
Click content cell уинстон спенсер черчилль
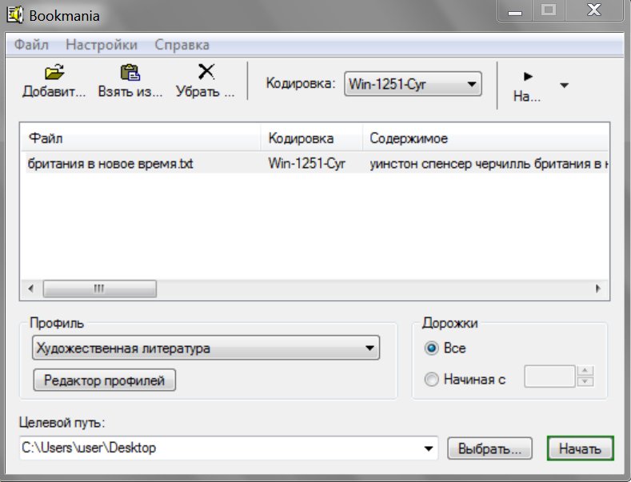click(x=489, y=163)
